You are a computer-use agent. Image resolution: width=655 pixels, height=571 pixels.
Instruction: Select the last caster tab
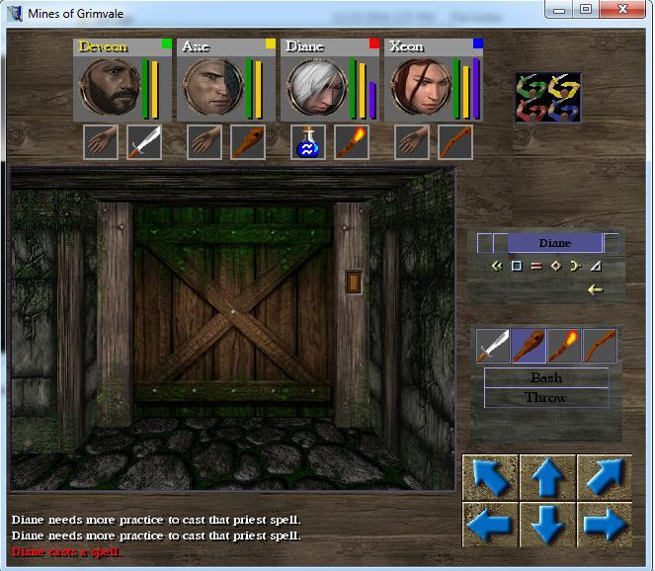pyautogui.click(x=612, y=243)
